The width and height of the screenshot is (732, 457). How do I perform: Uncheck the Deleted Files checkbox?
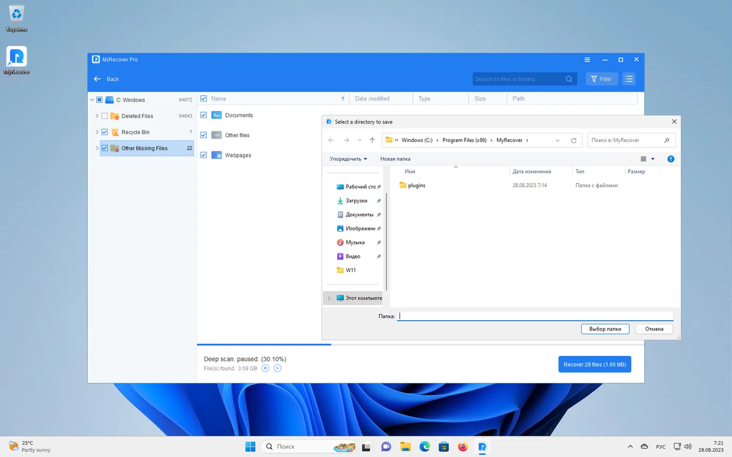click(x=104, y=116)
